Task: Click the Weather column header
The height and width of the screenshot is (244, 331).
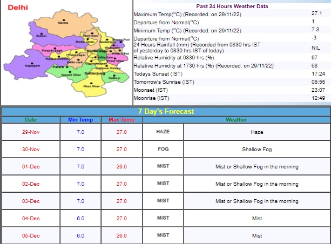Action: [x=237, y=119]
